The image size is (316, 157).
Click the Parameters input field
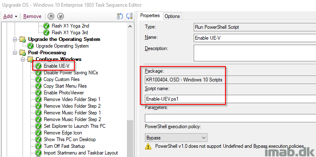pos(230,118)
